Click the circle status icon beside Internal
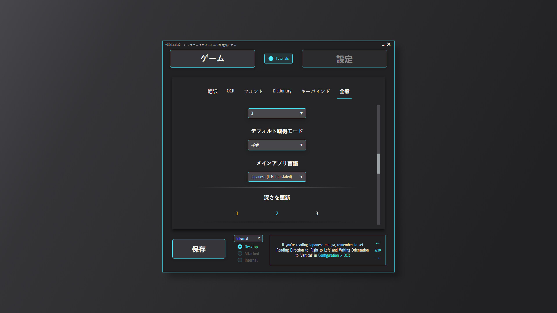Image resolution: width=557 pixels, height=313 pixels. [x=259, y=239]
